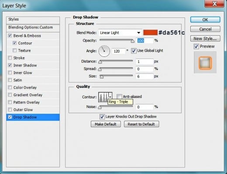Screen dimensions: 227x174
Task: Close the Layer Style dialog
Action: point(214,3)
